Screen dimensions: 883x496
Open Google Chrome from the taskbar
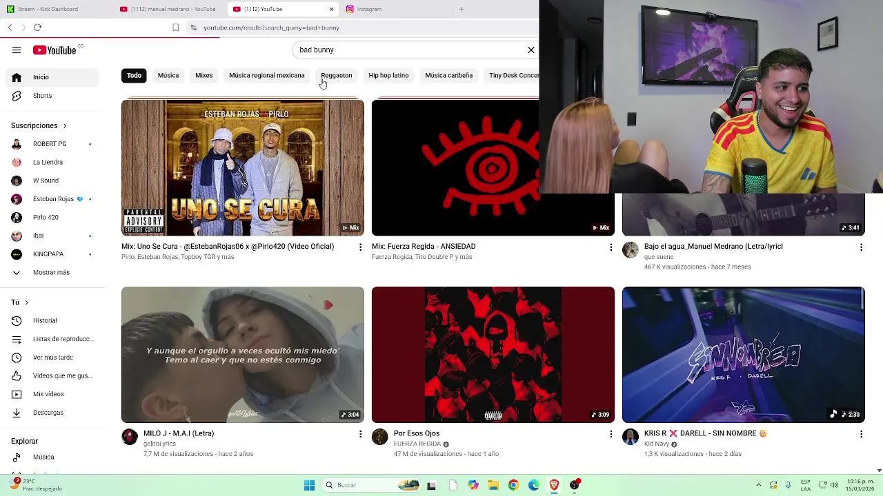pos(513,485)
